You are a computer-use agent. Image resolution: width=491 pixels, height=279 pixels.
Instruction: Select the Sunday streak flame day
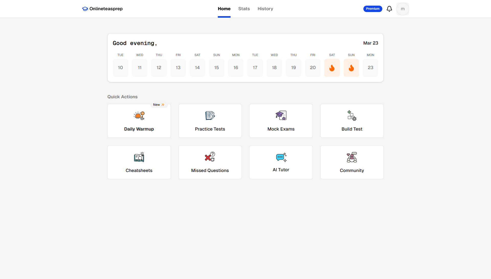351,68
